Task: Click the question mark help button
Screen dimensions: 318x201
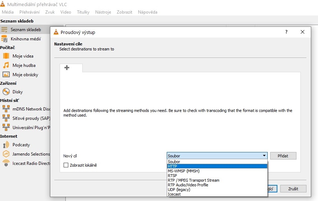Action: pos(286,32)
